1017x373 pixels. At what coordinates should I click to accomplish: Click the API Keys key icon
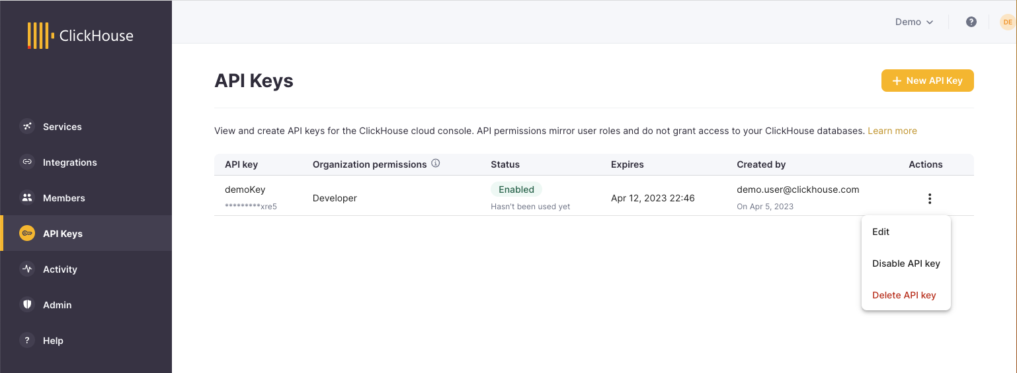coord(27,234)
